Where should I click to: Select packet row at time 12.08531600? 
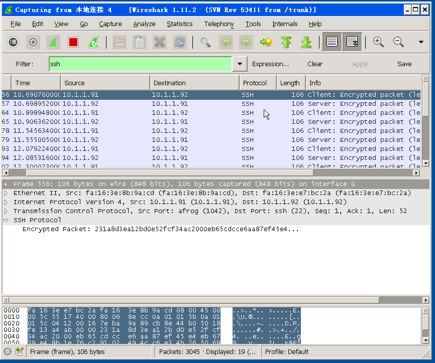[211, 158]
